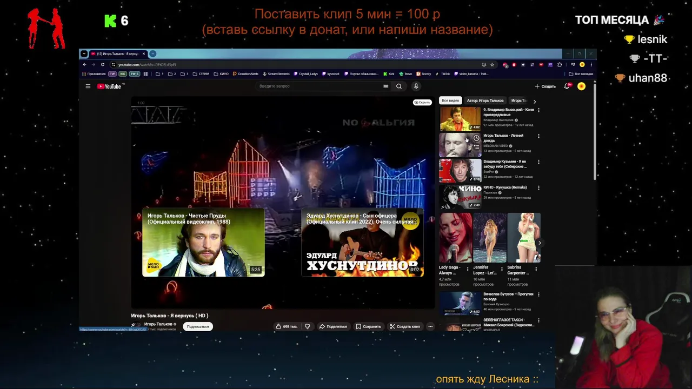Click Создать клип scissors button
The height and width of the screenshot is (389, 692).
pyautogui.click(x=405, y=326)
